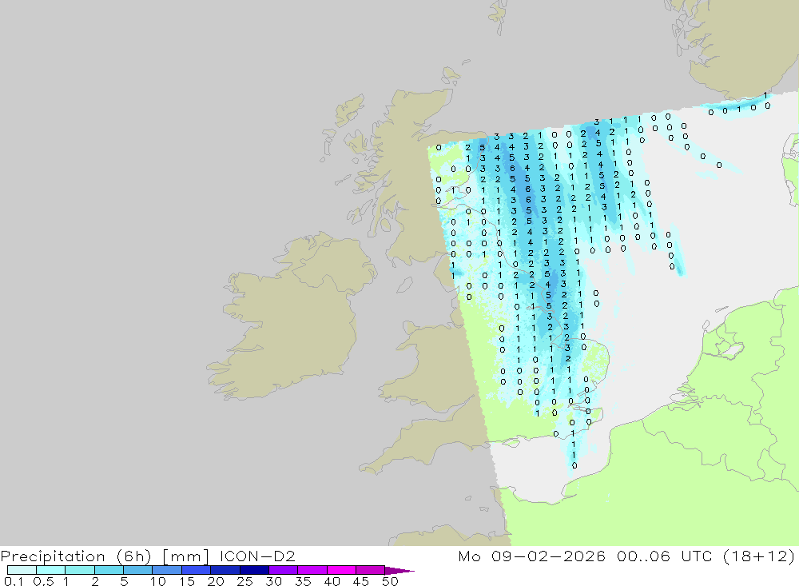This screenshot has width=799, height=586.
Task: Click the 5–10 mm legend color swatch
Action: coord(137,570)
